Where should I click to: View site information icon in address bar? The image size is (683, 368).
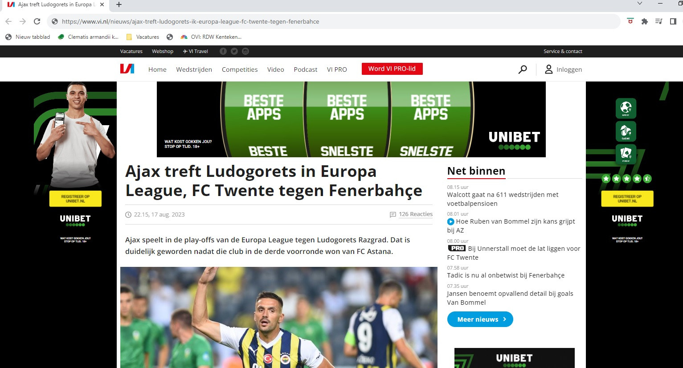click(x=55, y=21)
